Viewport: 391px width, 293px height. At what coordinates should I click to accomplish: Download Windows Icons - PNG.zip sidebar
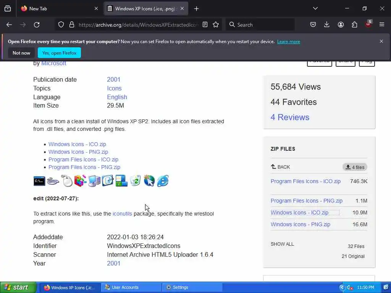tap(301, 224)
